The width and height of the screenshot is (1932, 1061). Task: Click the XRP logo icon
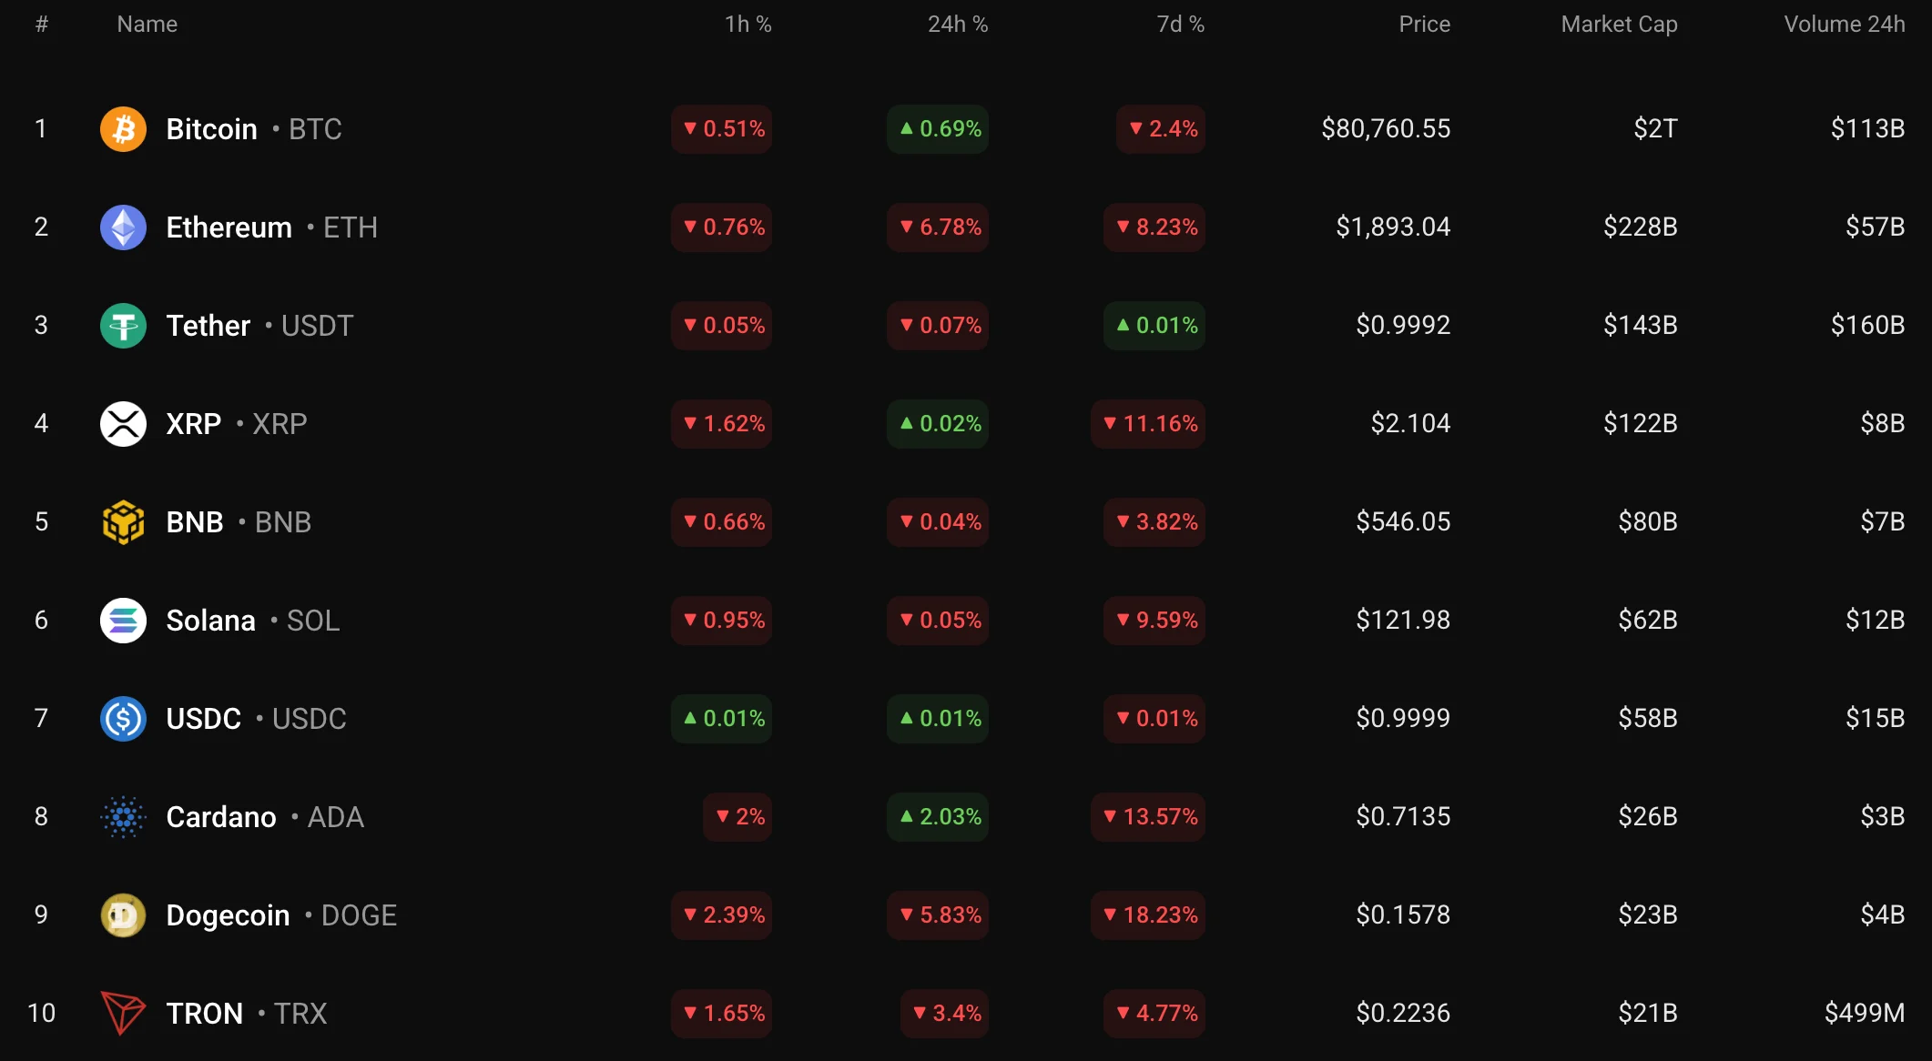click(x=123, y=424)
